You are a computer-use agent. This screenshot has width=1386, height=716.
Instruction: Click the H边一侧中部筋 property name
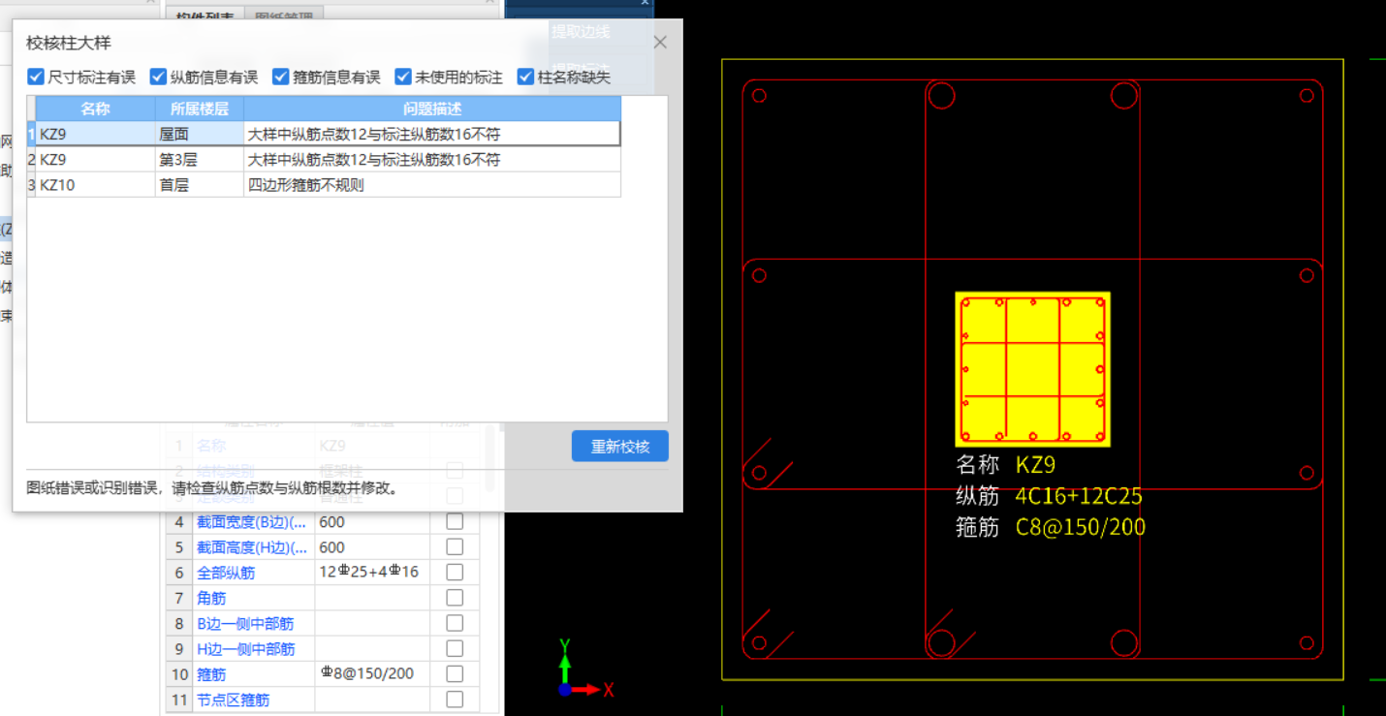click(x=246, y=648)
